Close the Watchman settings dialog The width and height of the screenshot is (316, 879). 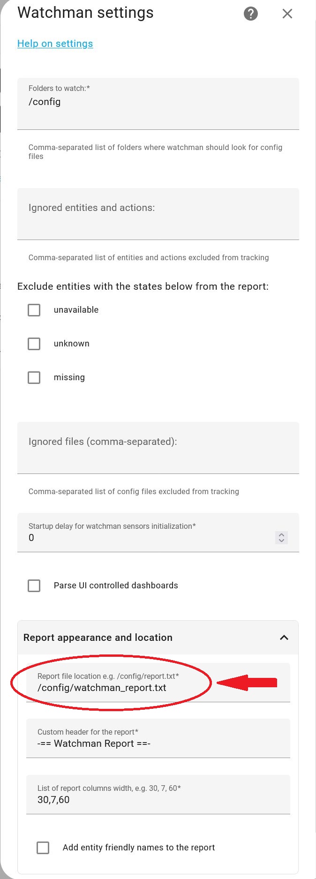coord(287,14)
